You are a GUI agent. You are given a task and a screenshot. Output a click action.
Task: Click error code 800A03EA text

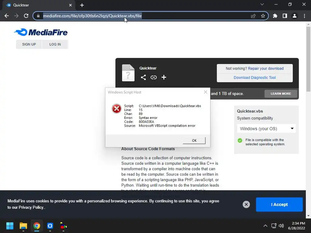146,122
